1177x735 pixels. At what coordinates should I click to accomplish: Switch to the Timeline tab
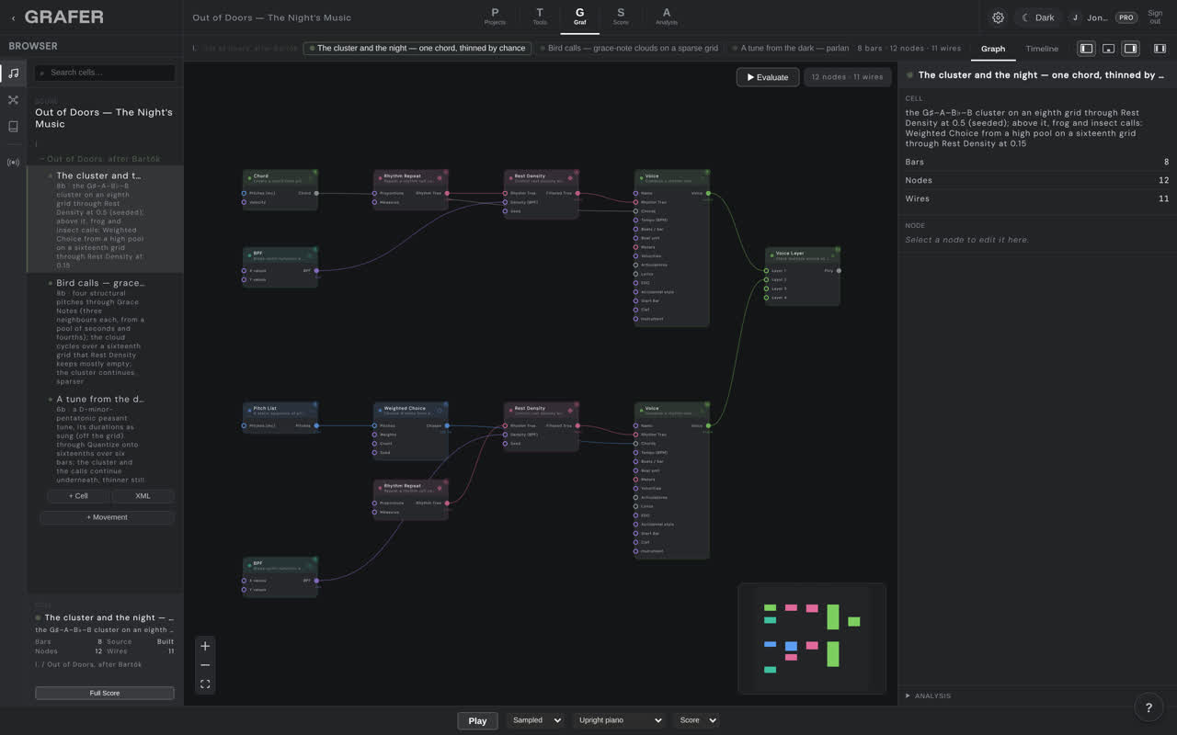tap(1042, 49)
